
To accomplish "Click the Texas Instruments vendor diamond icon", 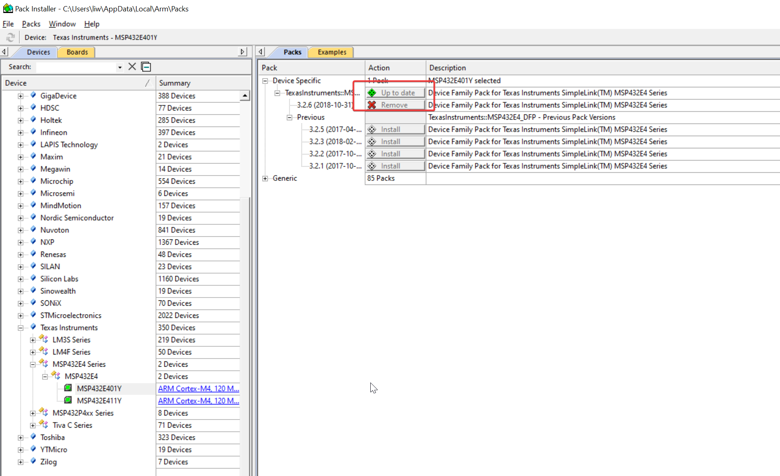I will point(33,327).
